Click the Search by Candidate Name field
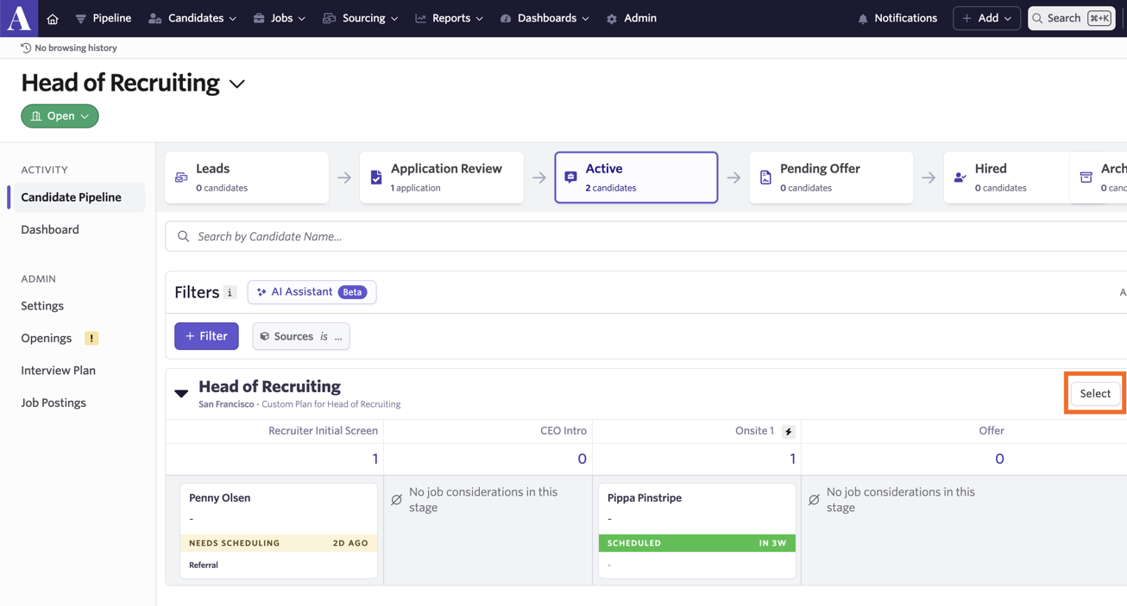The height and width of the screenshot is (606, 1127). pos(645,236)
